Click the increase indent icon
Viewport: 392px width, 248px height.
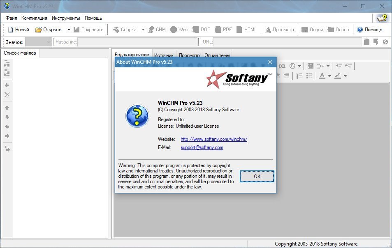(x=348, y=66)
